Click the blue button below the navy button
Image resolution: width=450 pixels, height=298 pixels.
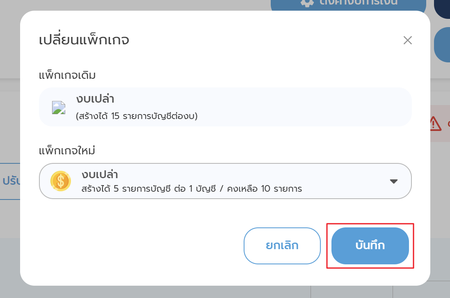click(x=442, y=44)
